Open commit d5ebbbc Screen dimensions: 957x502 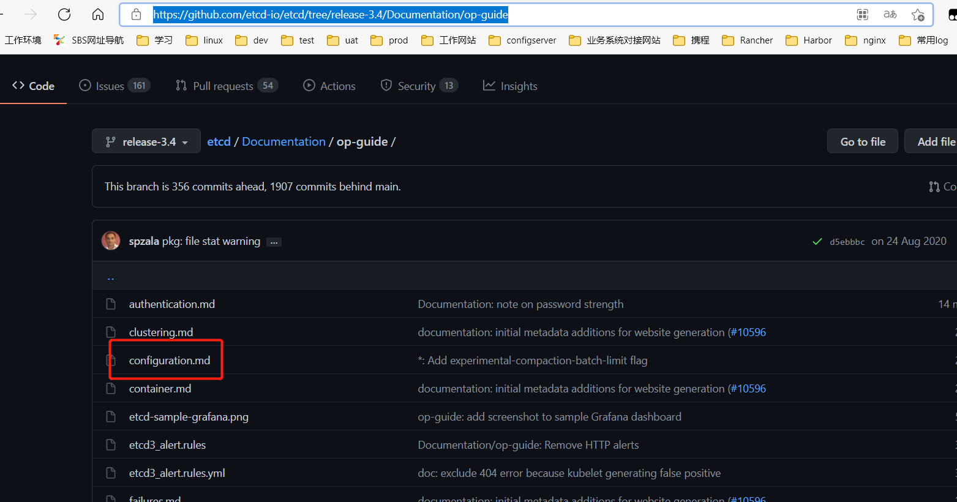(847, 242)
